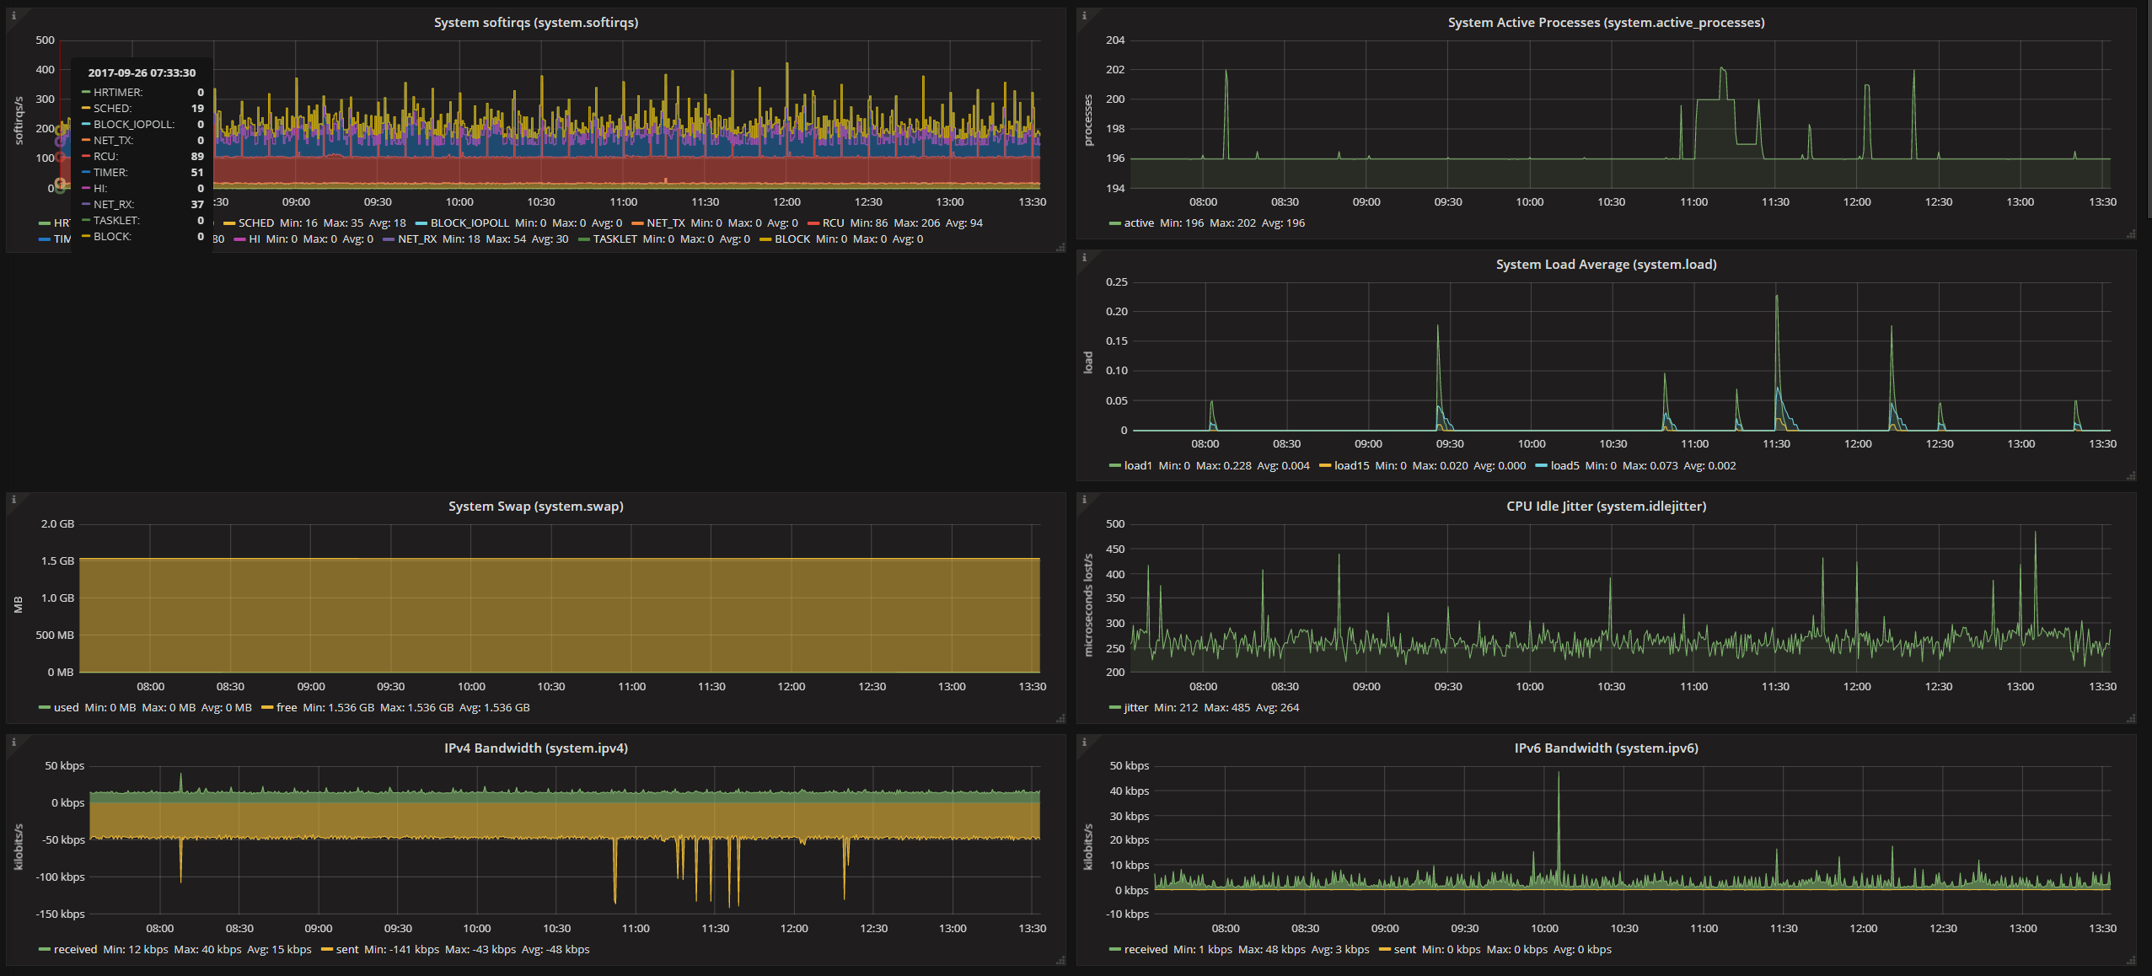This screenshot has width=2152, height=976.
Task: Open System Swap panel title menu
Action: (535, 507)
